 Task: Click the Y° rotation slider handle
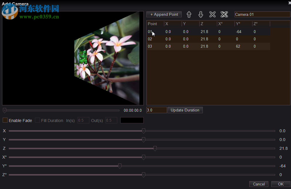click(x=120, y=166)
